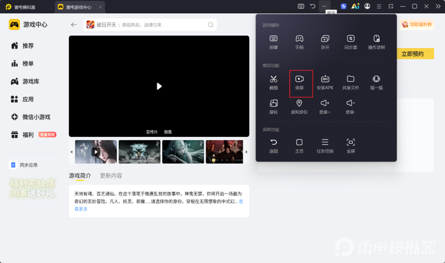This screenshot has height=263, width=445.
Task: Decrease volume with 音量-
Action: pos(351,106)
